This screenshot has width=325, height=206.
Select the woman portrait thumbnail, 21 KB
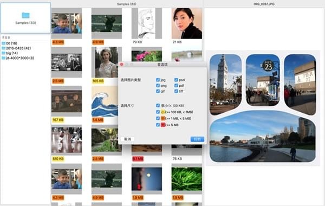click(x=187, y=23)
